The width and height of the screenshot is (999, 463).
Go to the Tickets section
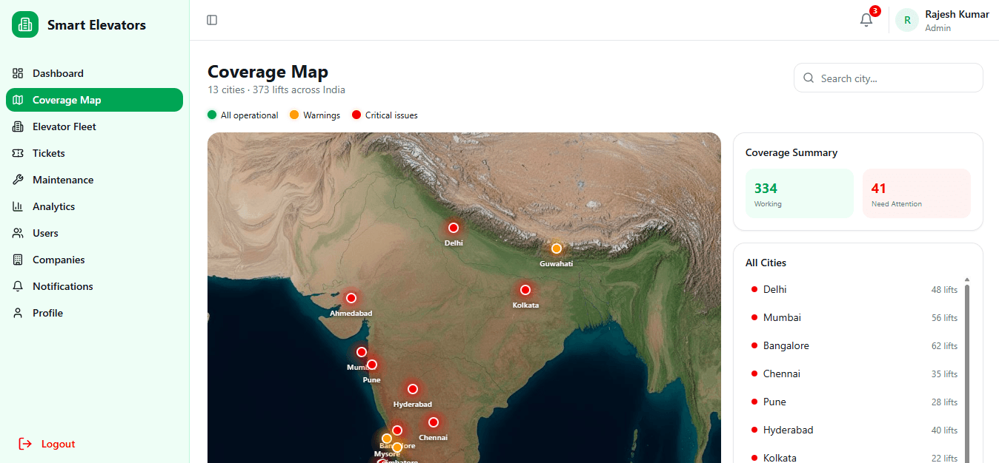tap(94, 153)
